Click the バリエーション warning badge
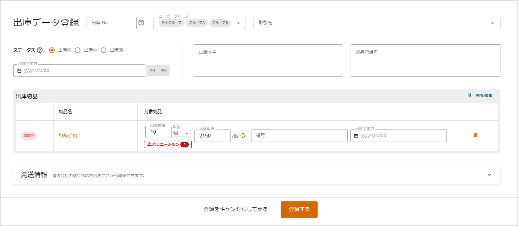This screenshot has height=226, width=518. [x=168, y=145]
